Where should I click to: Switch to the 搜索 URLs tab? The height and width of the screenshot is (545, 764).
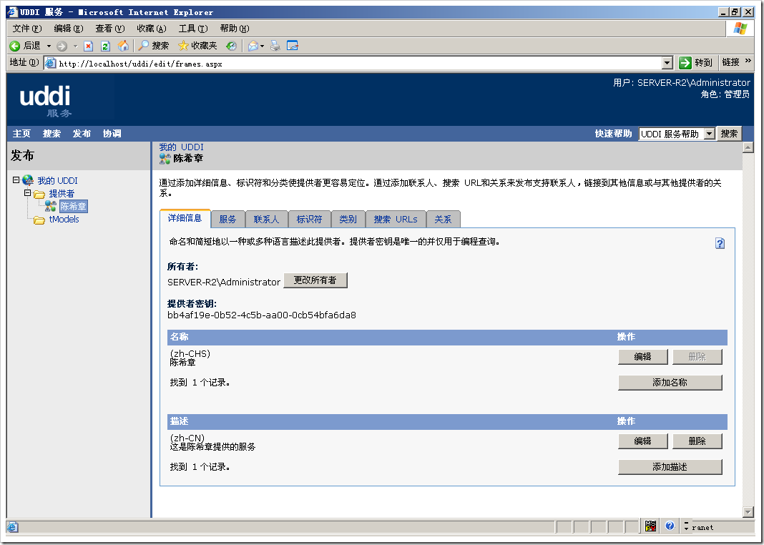click(x=395, y=219)
